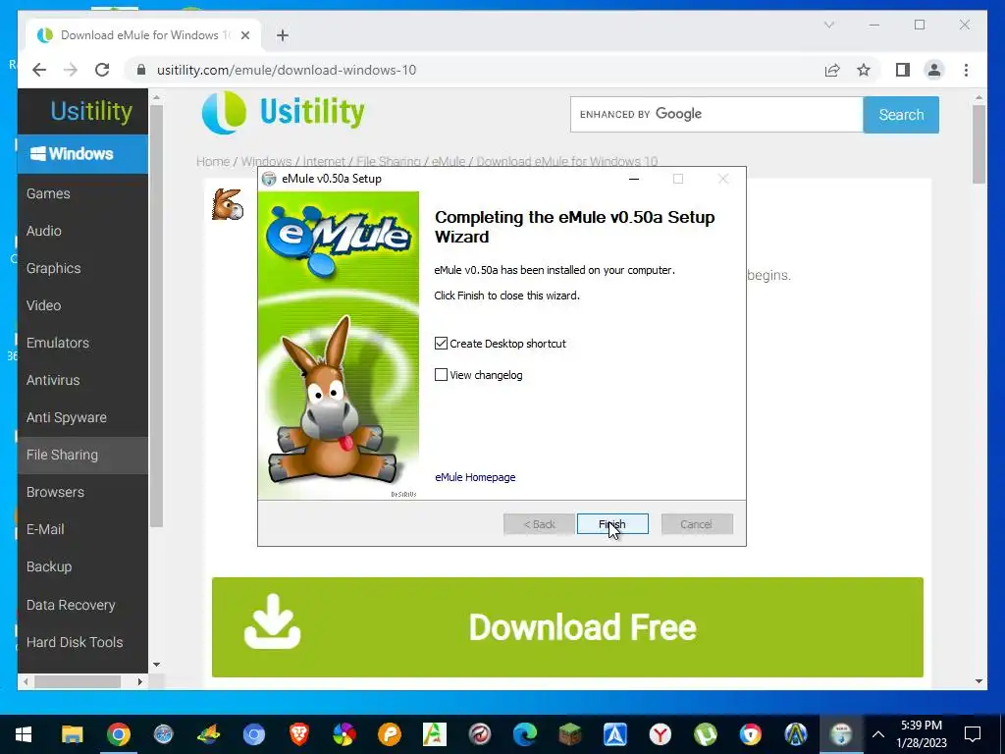
Task: Open the eMule Homepage link
Action: click(x=475, y=477)
